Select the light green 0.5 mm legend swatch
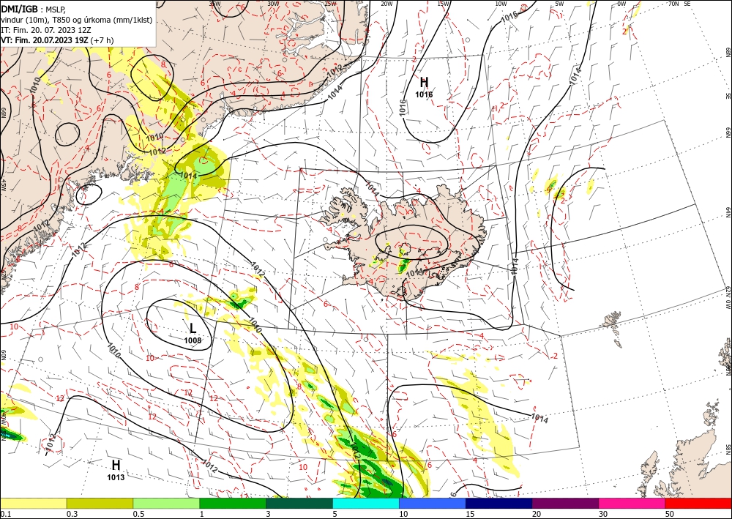The height and width of the screenshot is (519, 732). pos(166,503)
